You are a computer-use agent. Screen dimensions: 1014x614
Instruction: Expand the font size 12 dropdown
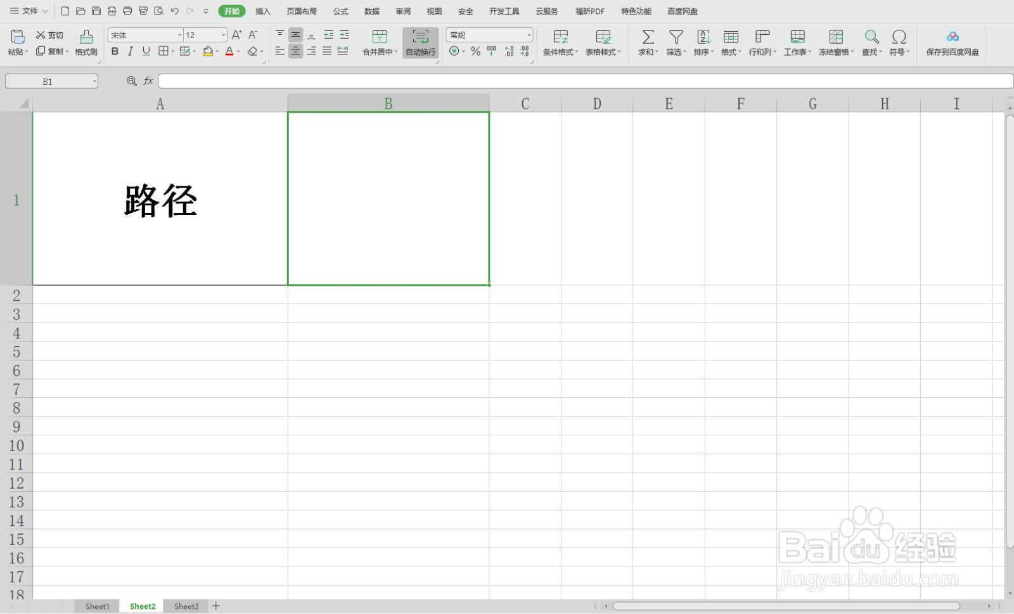point(223,35)
